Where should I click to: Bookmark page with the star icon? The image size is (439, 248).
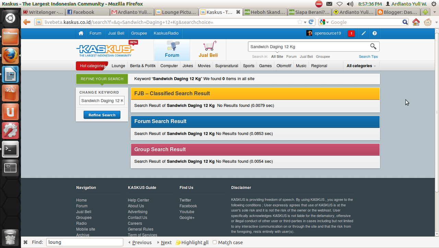tap(300, 22)
